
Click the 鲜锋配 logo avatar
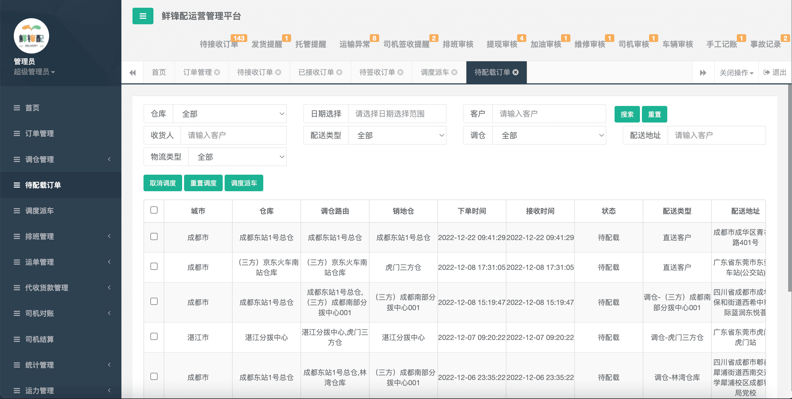31,36
